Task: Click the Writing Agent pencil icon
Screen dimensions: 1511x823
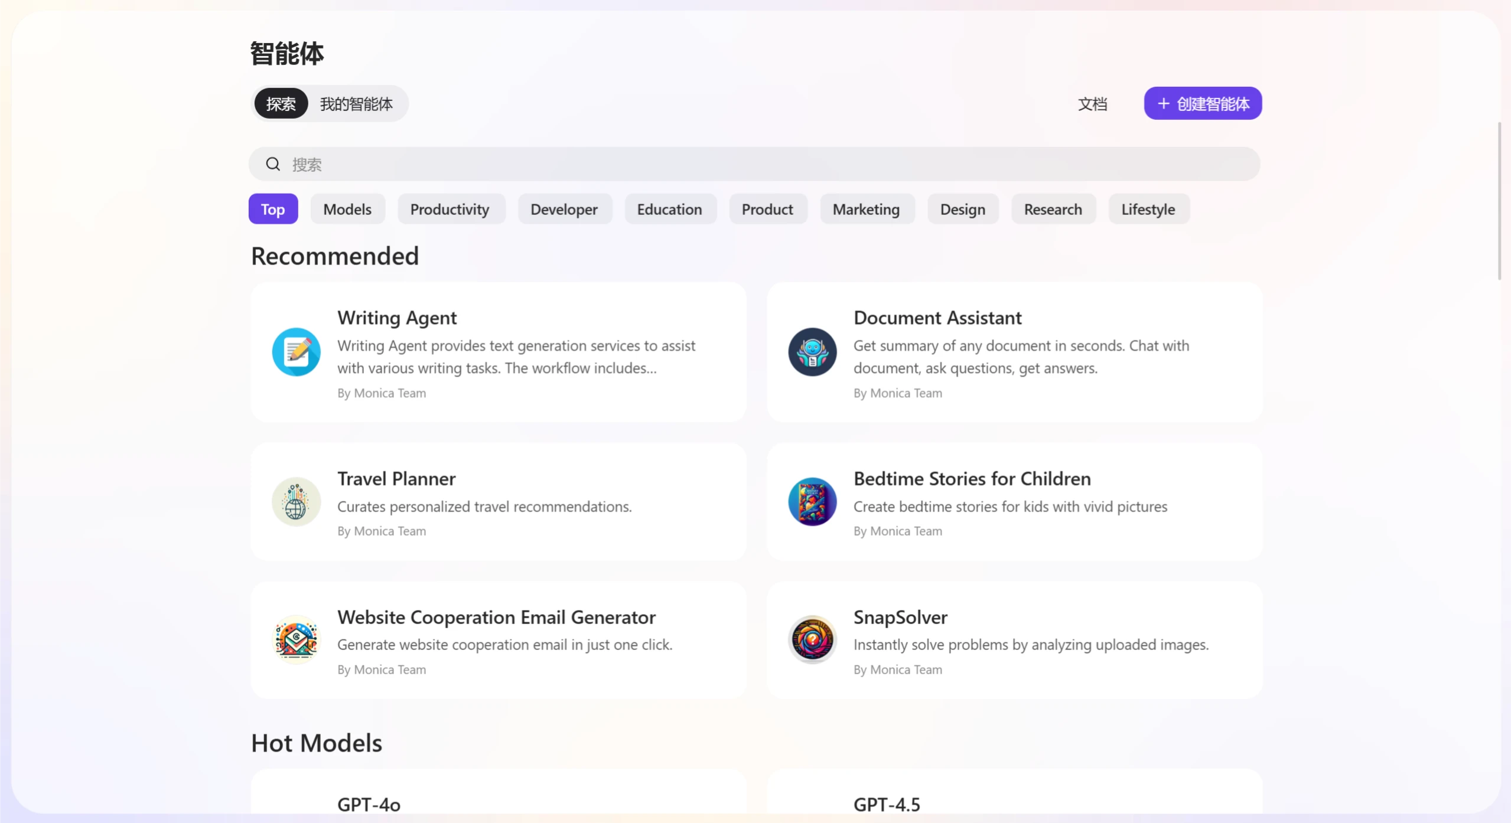Action: (296, 352)
